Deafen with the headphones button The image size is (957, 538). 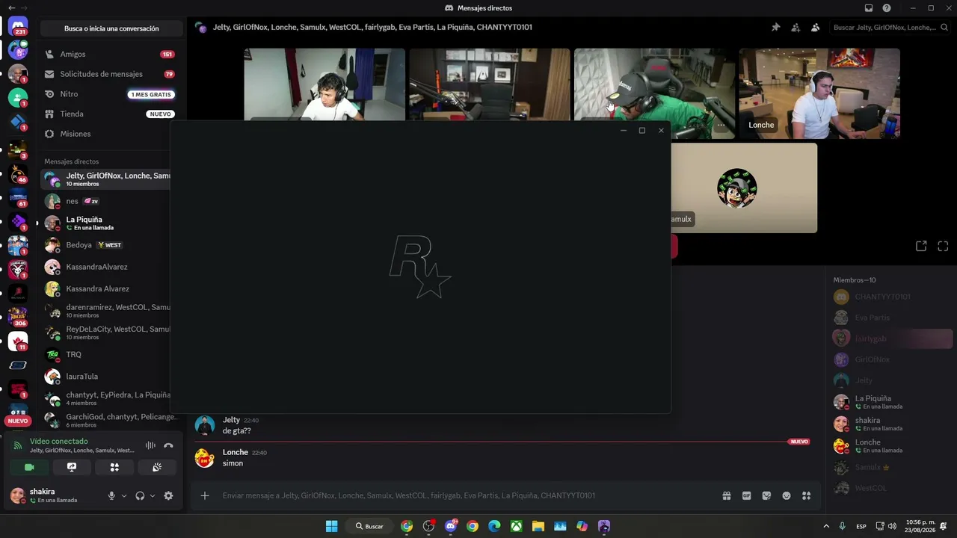point(140,495)
